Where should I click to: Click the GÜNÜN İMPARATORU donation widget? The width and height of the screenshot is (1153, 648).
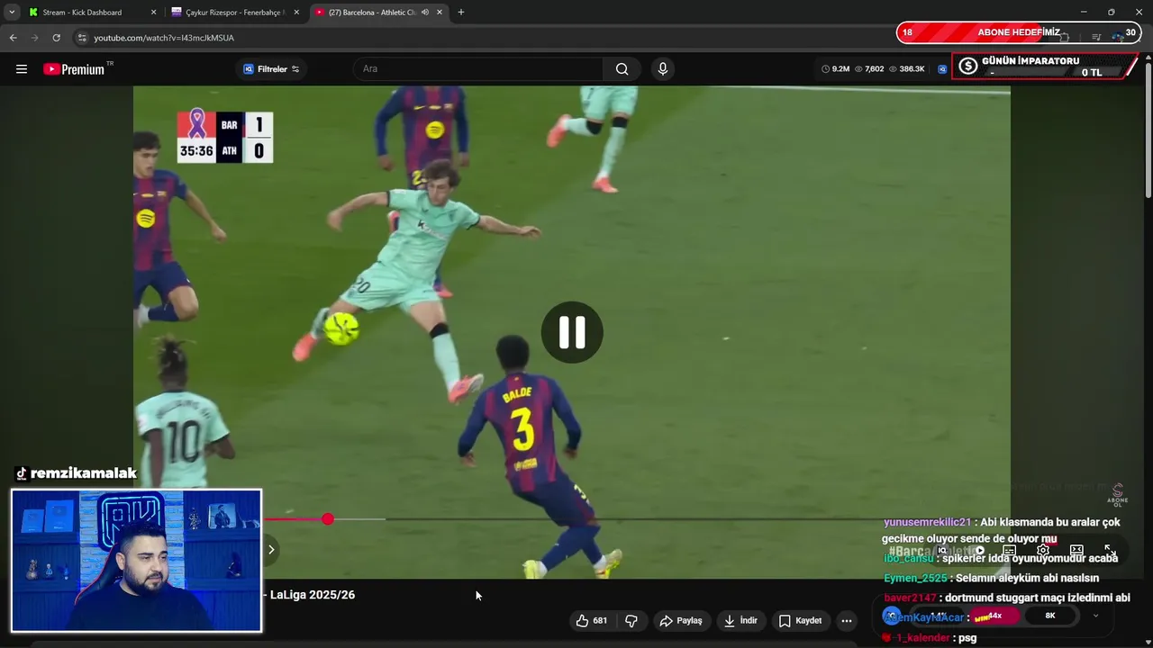pos(1045,67)
